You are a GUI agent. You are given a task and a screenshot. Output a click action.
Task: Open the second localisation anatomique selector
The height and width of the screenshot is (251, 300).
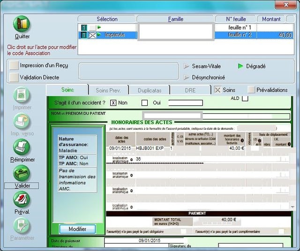131,175
